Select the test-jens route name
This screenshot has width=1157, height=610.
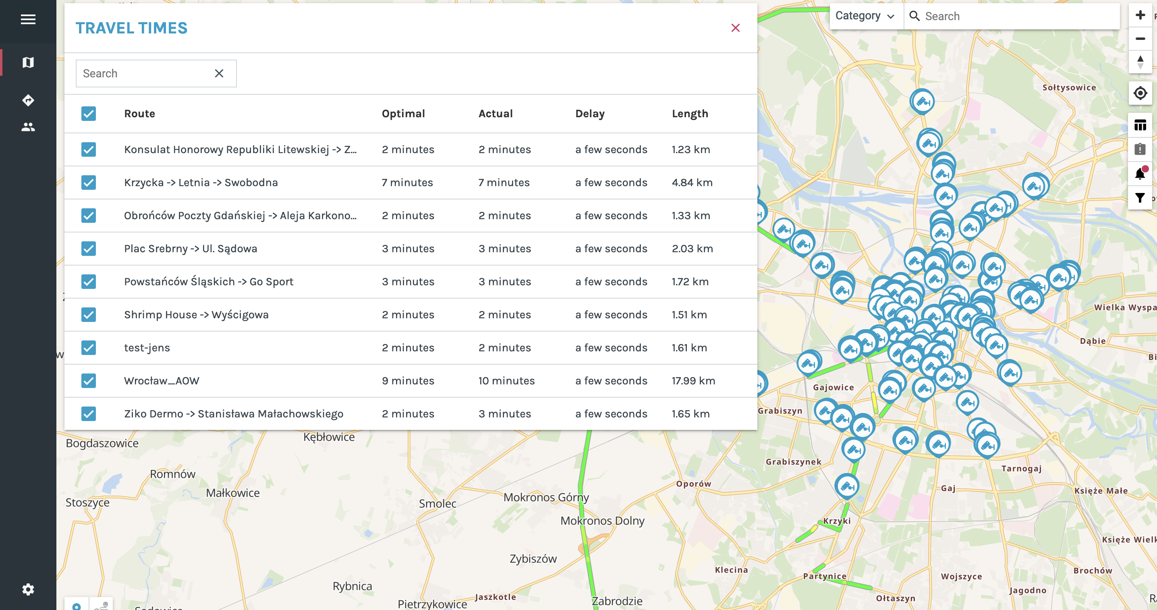(x=147, y=348)
